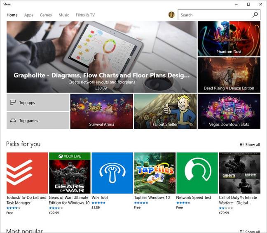The height and width of the screenshot is (233, 267).
Task: Click the £22.99 price under Gears of War
Action: coord(54,213)
